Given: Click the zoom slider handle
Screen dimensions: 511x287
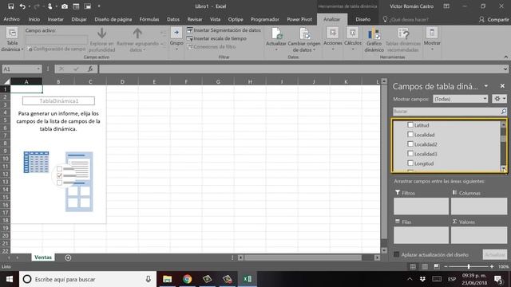Looking at the screenshot, I should (x=469, y=266).
